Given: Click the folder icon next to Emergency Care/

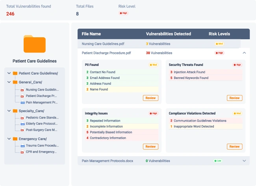Looking at the screenshot, I should pyautogui.click(x=15, y=139).
